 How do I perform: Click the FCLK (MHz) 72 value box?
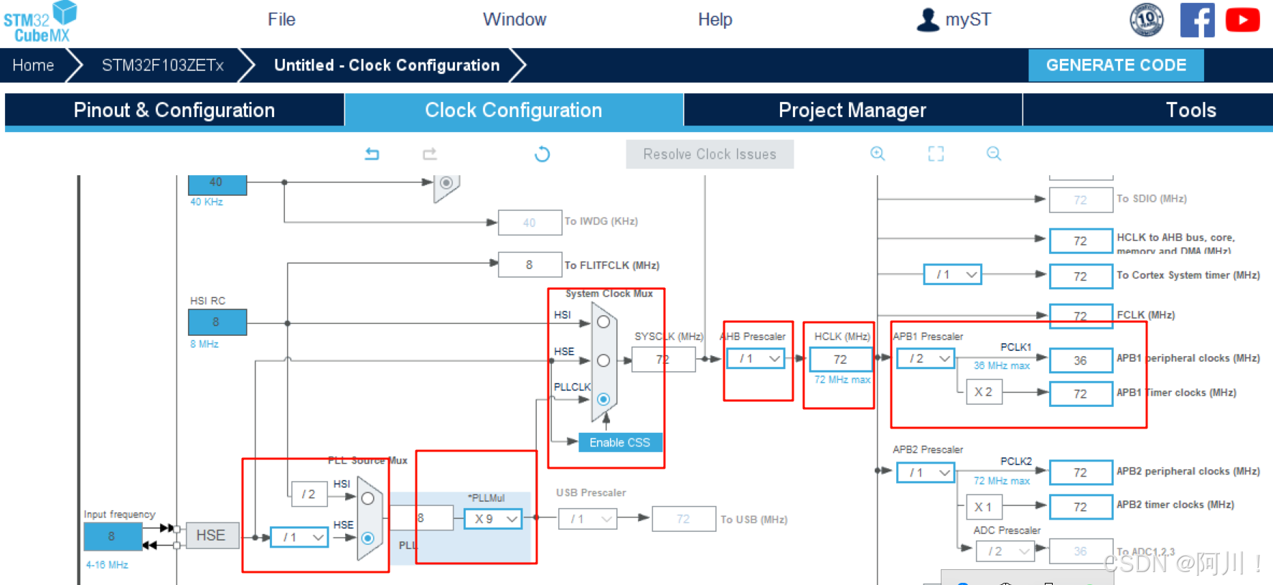tap(1081, 316)
